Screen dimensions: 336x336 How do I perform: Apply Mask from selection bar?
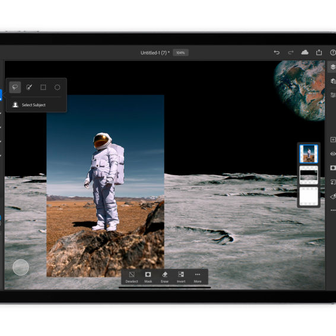148,277
